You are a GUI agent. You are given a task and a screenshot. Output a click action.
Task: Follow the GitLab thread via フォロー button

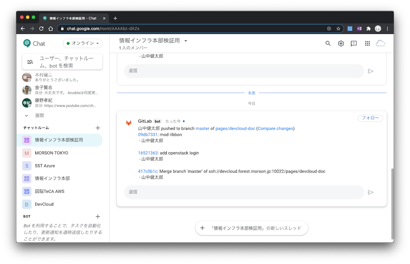coord(370,118)
